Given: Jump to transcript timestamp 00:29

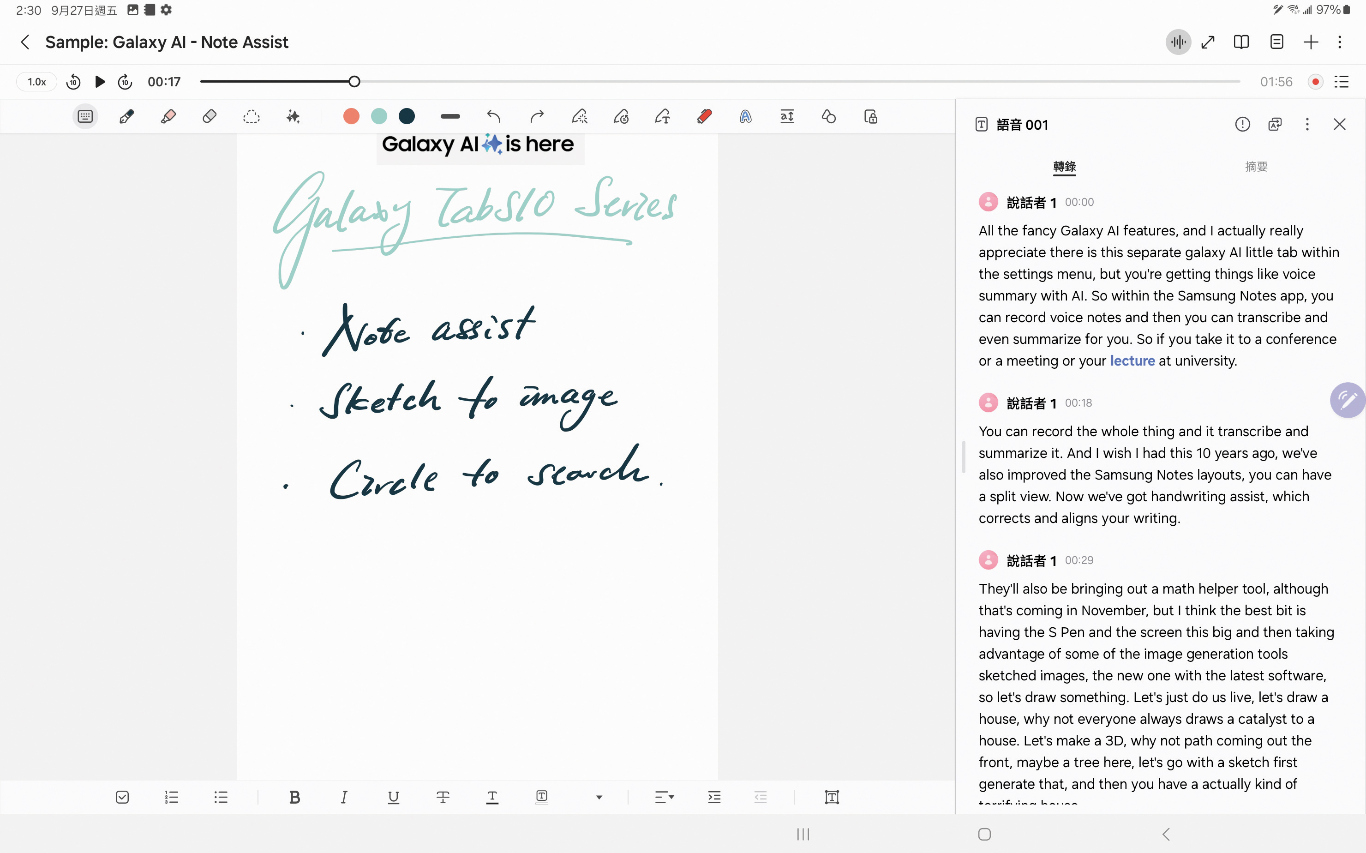Looking at the screenshot, I should pos(1079,560).
